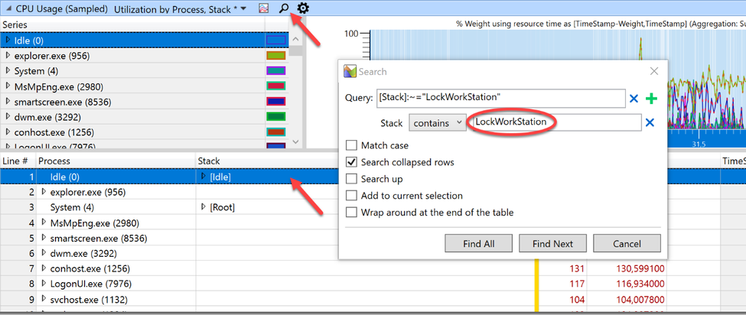This screenshot has width=746, height=315.
Task: Click the MsMpEng.exe series color swatch
Action: click(276, 86)
